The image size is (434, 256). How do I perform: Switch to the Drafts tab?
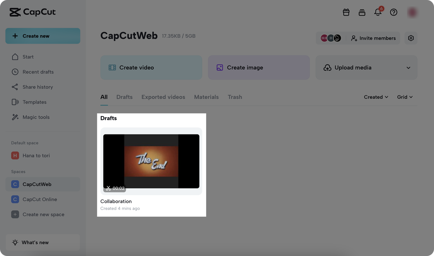coord(124,97)
